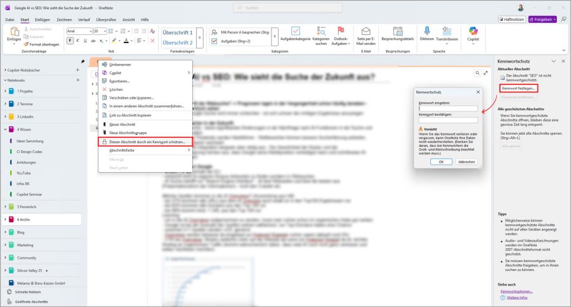Select the YouTube section
The width and height of the screenshot is (571, 307).
[x=23, y=173]
